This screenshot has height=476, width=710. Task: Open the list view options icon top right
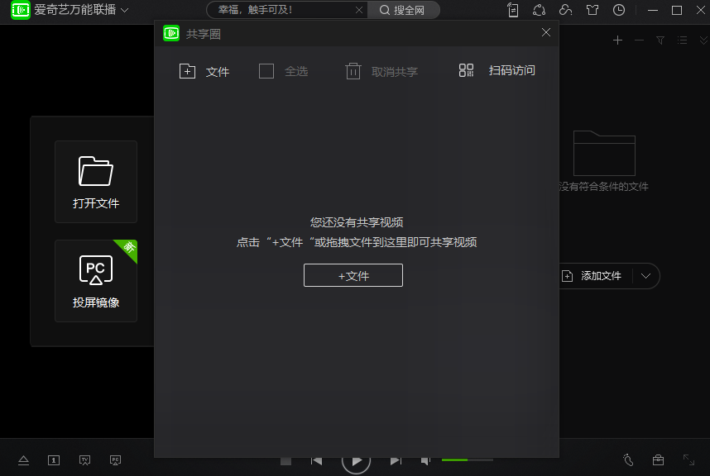click(x=683, y=39)
